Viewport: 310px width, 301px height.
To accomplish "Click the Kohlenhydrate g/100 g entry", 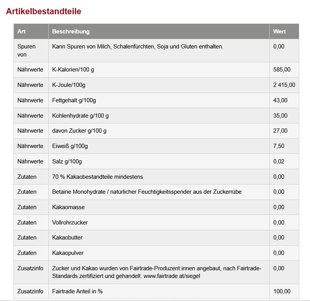I will [80, 115].
